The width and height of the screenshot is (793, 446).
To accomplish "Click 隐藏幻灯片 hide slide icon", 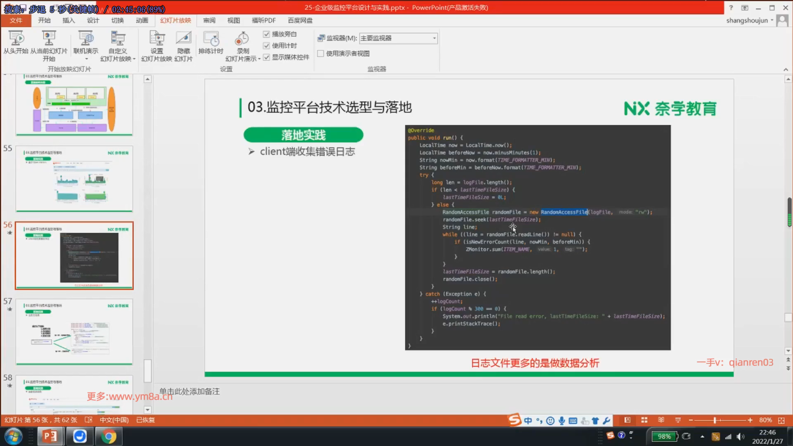I will 183,38.
